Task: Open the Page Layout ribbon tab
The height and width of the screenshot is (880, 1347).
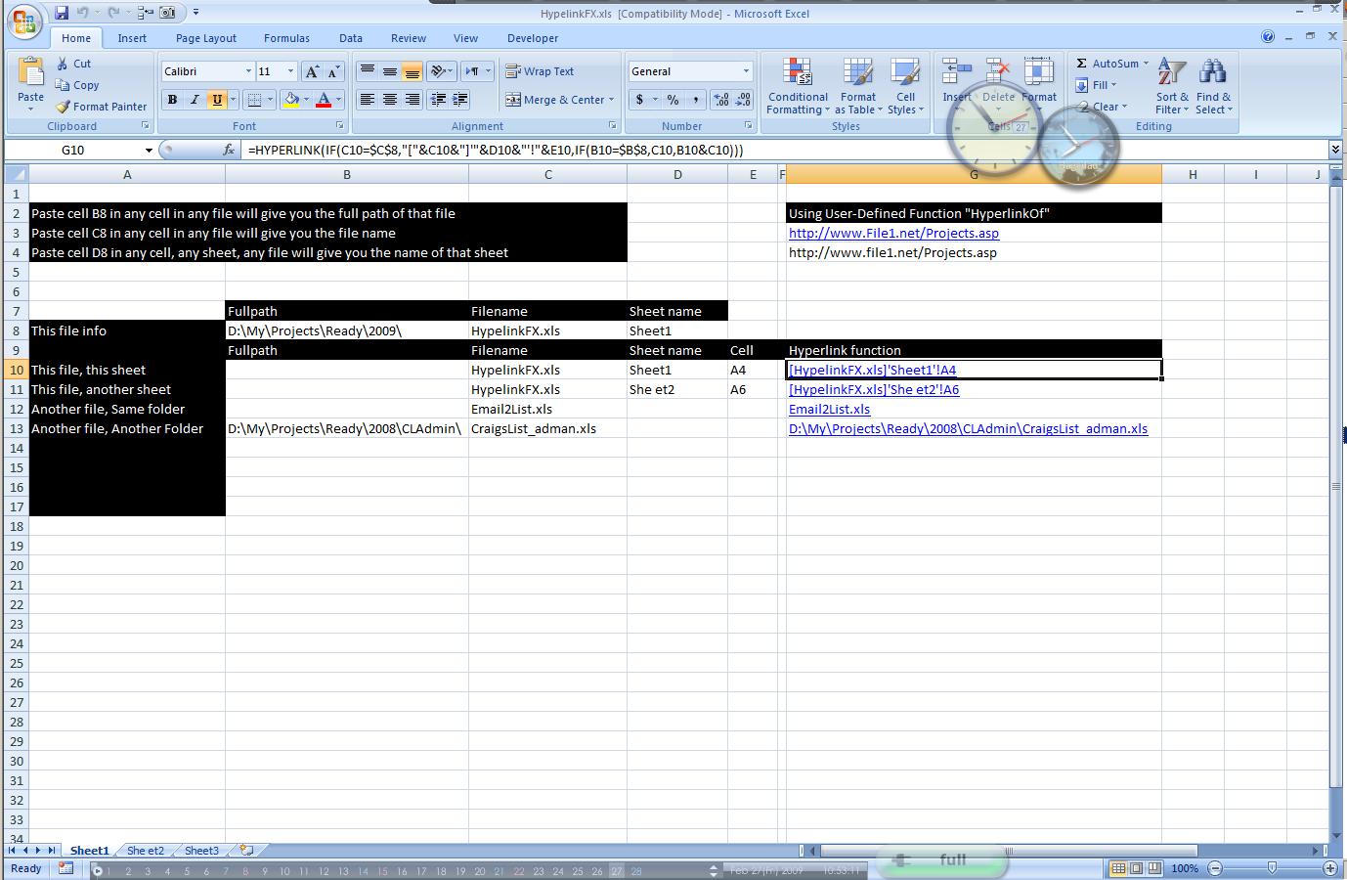Action: tap(206, 38)
